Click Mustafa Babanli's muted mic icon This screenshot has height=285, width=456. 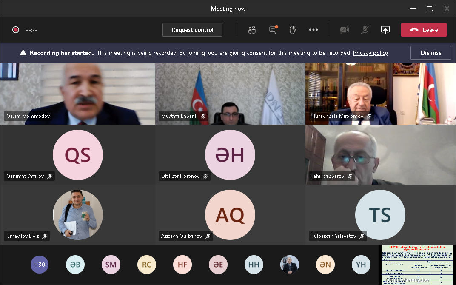(204, 116)
